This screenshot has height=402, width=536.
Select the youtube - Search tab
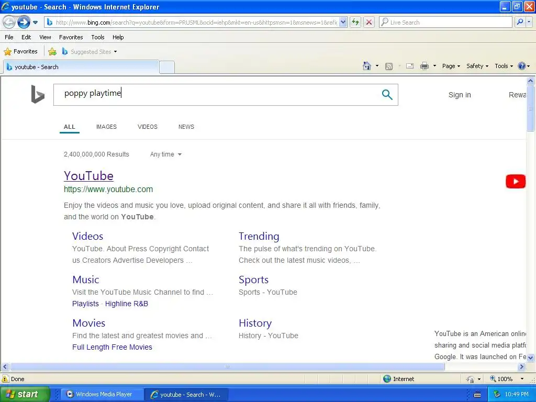(81, 67)
